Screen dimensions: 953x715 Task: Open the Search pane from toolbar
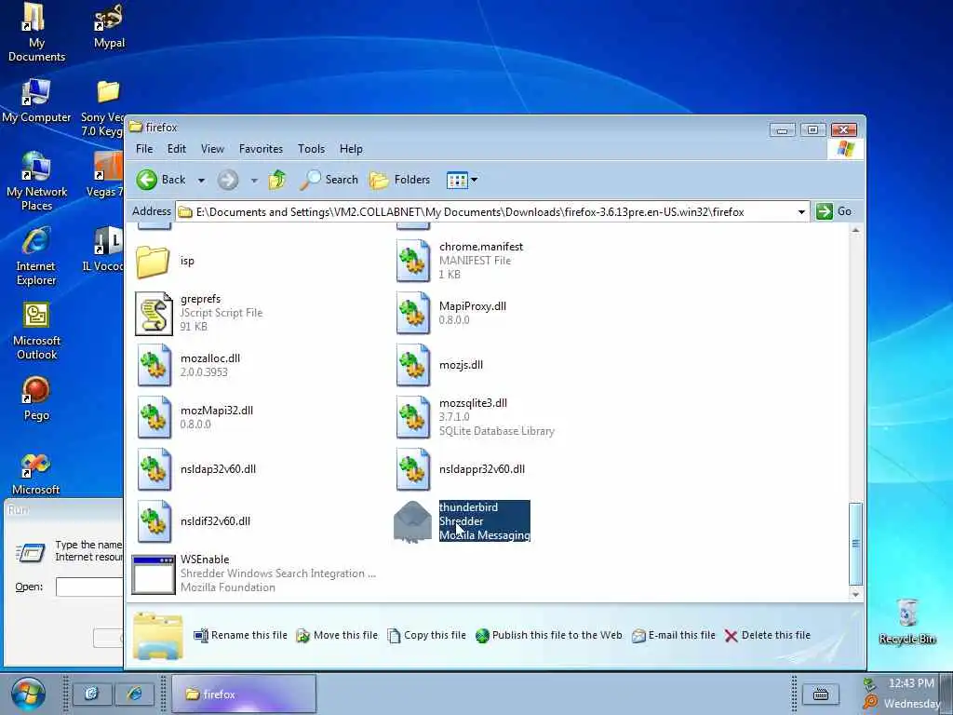click(329, 180)
